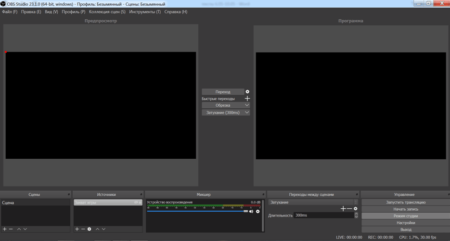Expand the Обрезка quick transition dropdown

[x=247, y=105]
